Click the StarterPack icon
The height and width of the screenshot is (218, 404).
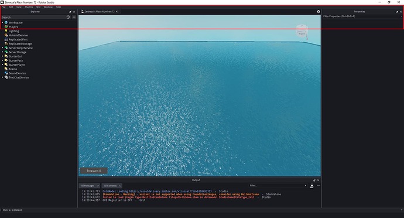click(x=6, y=60)
